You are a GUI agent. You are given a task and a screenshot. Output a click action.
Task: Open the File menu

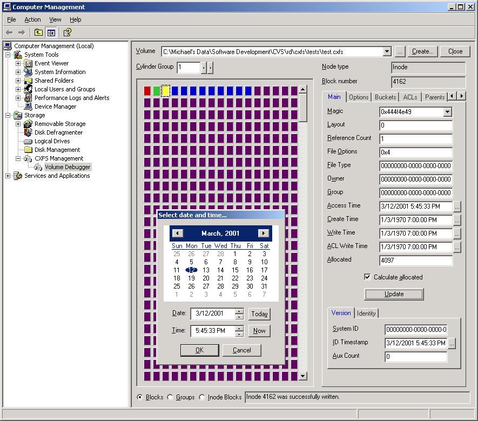pyautogui.click(x=11, y=19)
